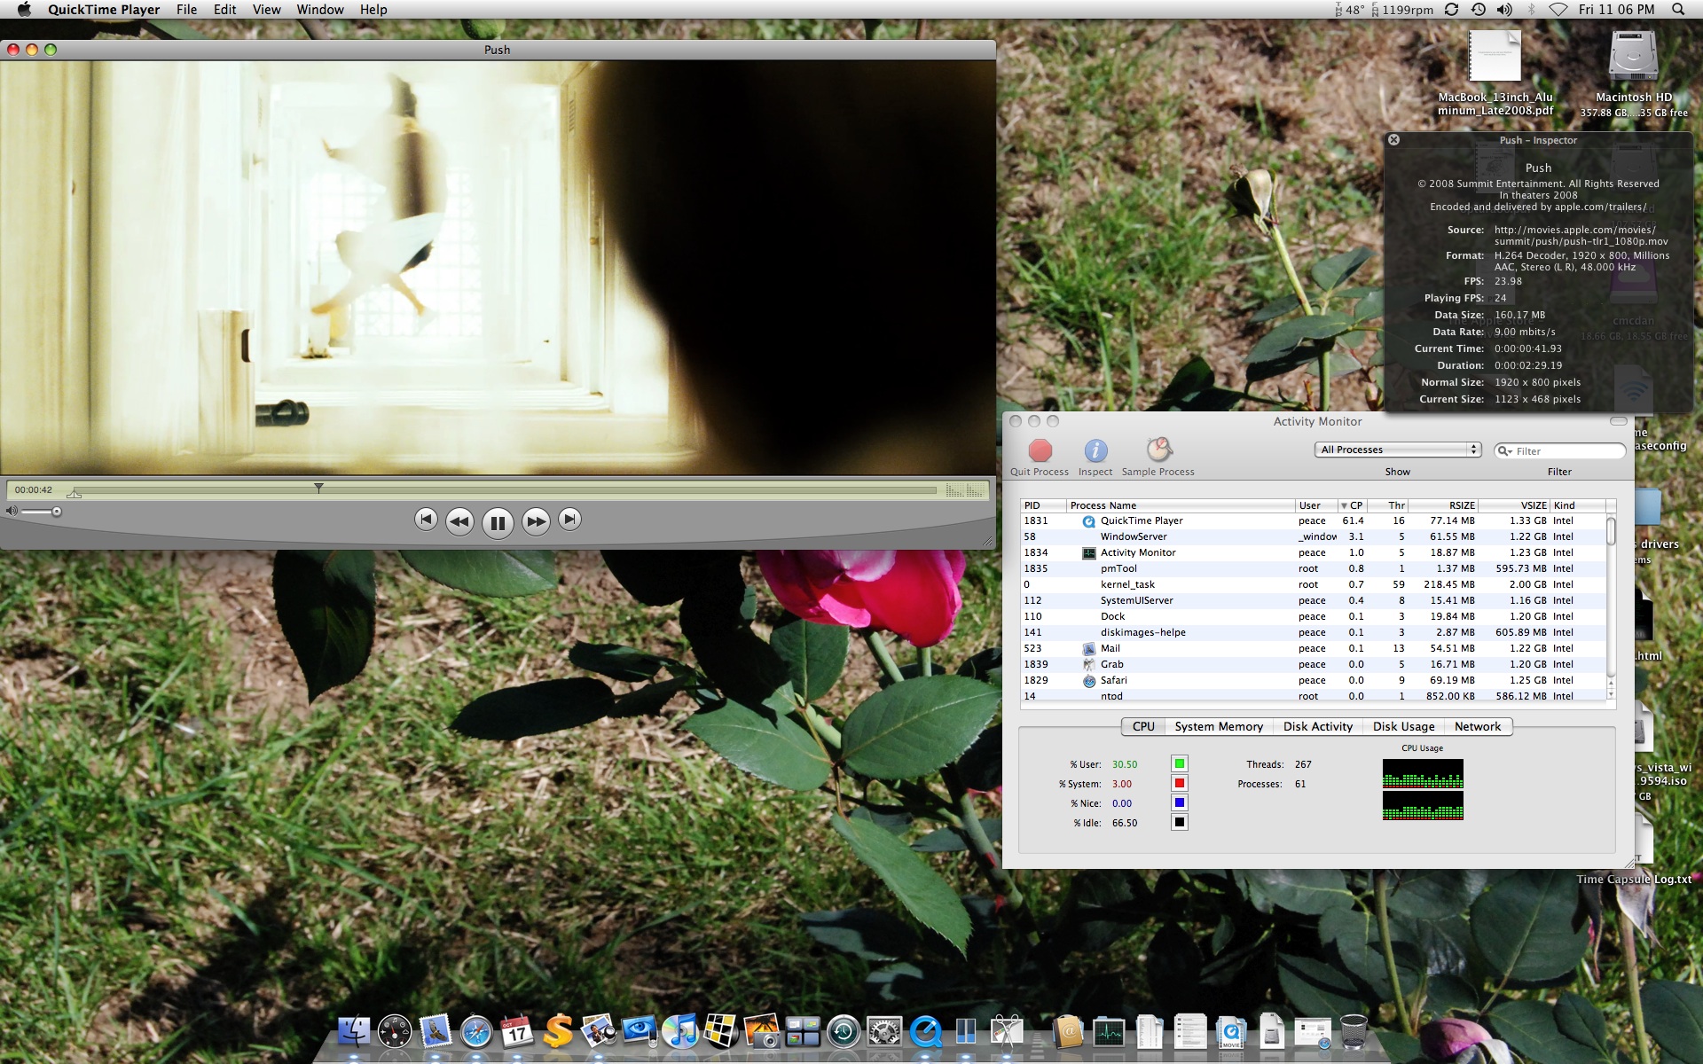1703x1064 pixels.
Task: Sort processes by the VSIZE column header
Action: click(x=1514, y=505)
